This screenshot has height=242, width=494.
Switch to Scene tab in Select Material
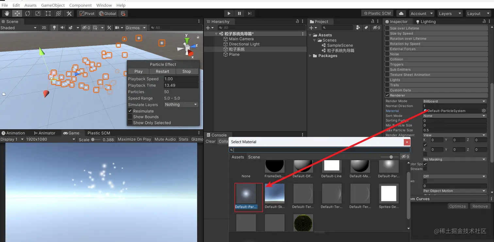point(254,157)
